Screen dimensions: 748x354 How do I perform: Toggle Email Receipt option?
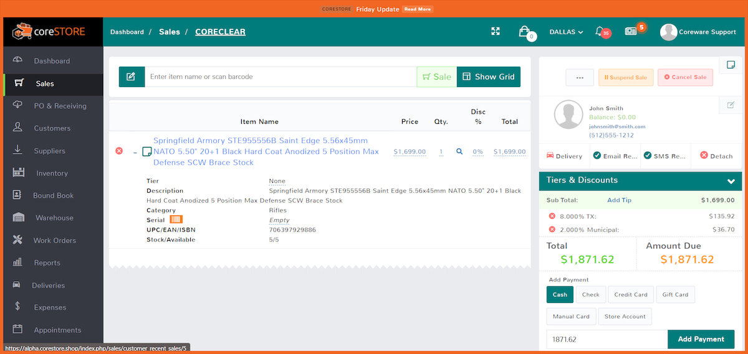point(615,156)
